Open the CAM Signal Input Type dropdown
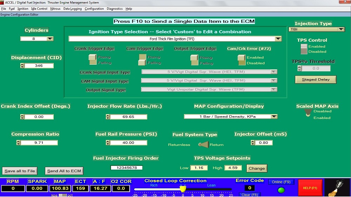Viewport: 351px width, 197px height. (274, 80)
